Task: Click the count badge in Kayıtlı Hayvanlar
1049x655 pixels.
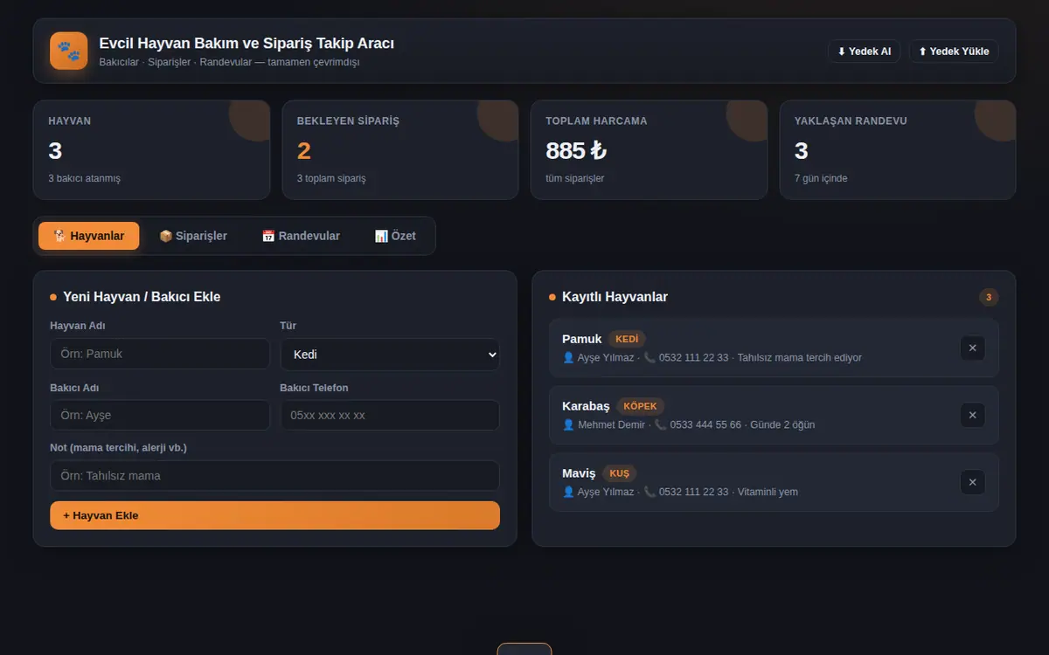Action: 989,297
